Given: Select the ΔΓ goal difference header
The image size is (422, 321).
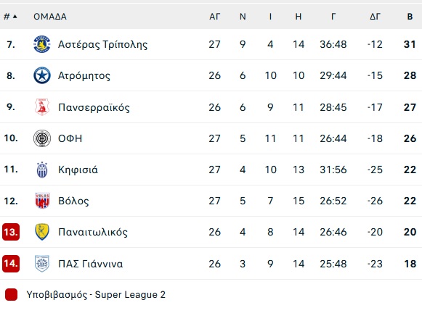Looking at the screenshot, I should [x=375, y=17].
